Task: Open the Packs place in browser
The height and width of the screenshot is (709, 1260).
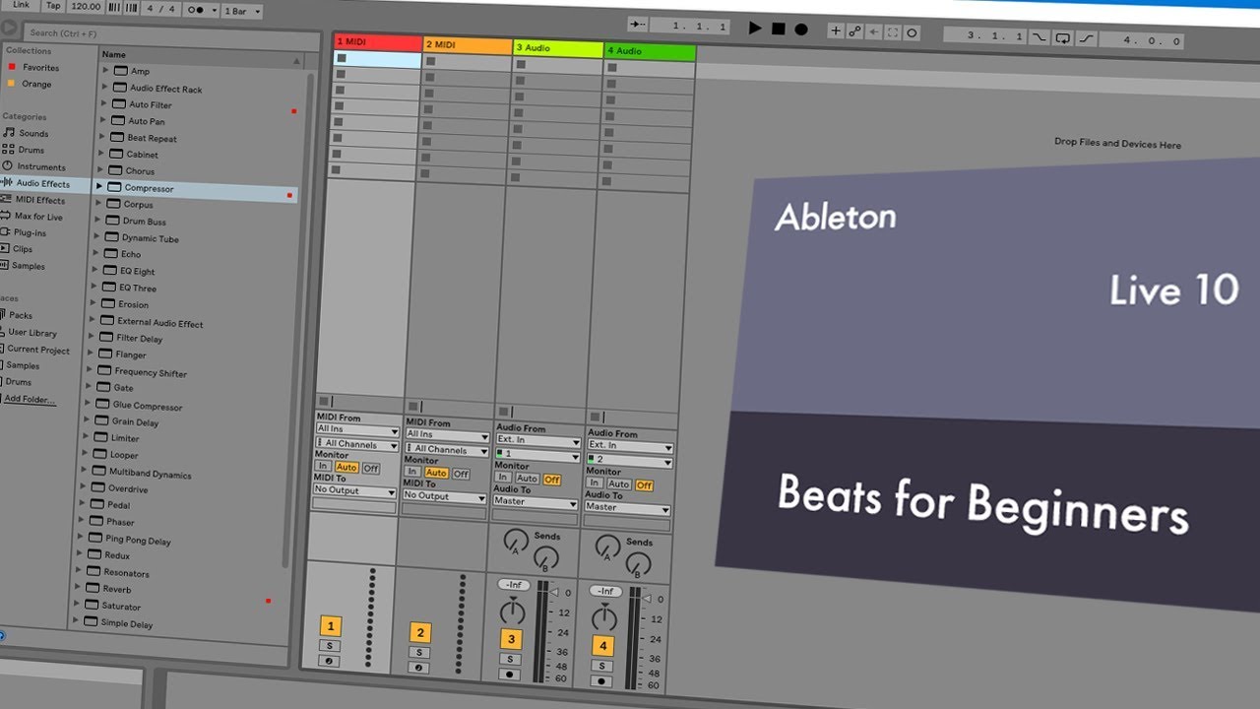Action: pyautogui.click(x=20, y=316)
